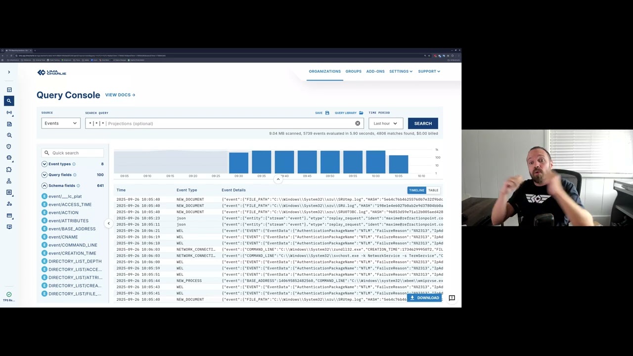633x356 pixels.
Task: Open the Query Library
Action: tap(349, 113)
